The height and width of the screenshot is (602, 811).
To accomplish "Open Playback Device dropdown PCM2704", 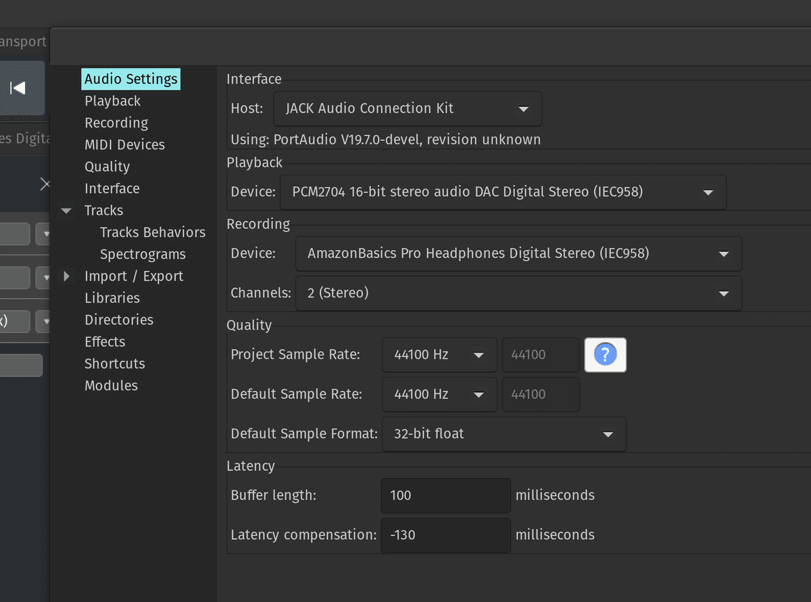I will coord(503,192).
